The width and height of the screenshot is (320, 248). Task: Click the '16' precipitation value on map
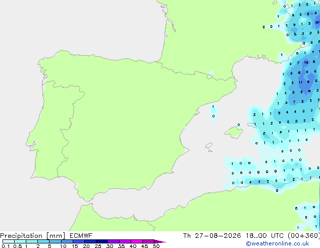pyautogui.click(x=306, y=62)
